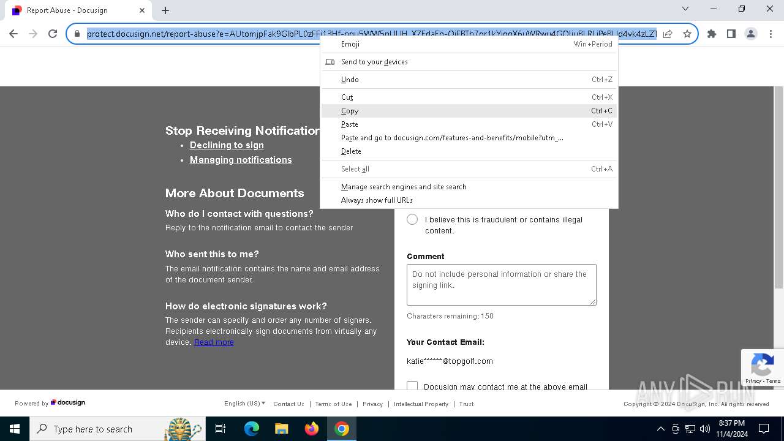784x441 pixels.
Task: Choose Delete from the context menu
Action: click(x=469, y=151)
